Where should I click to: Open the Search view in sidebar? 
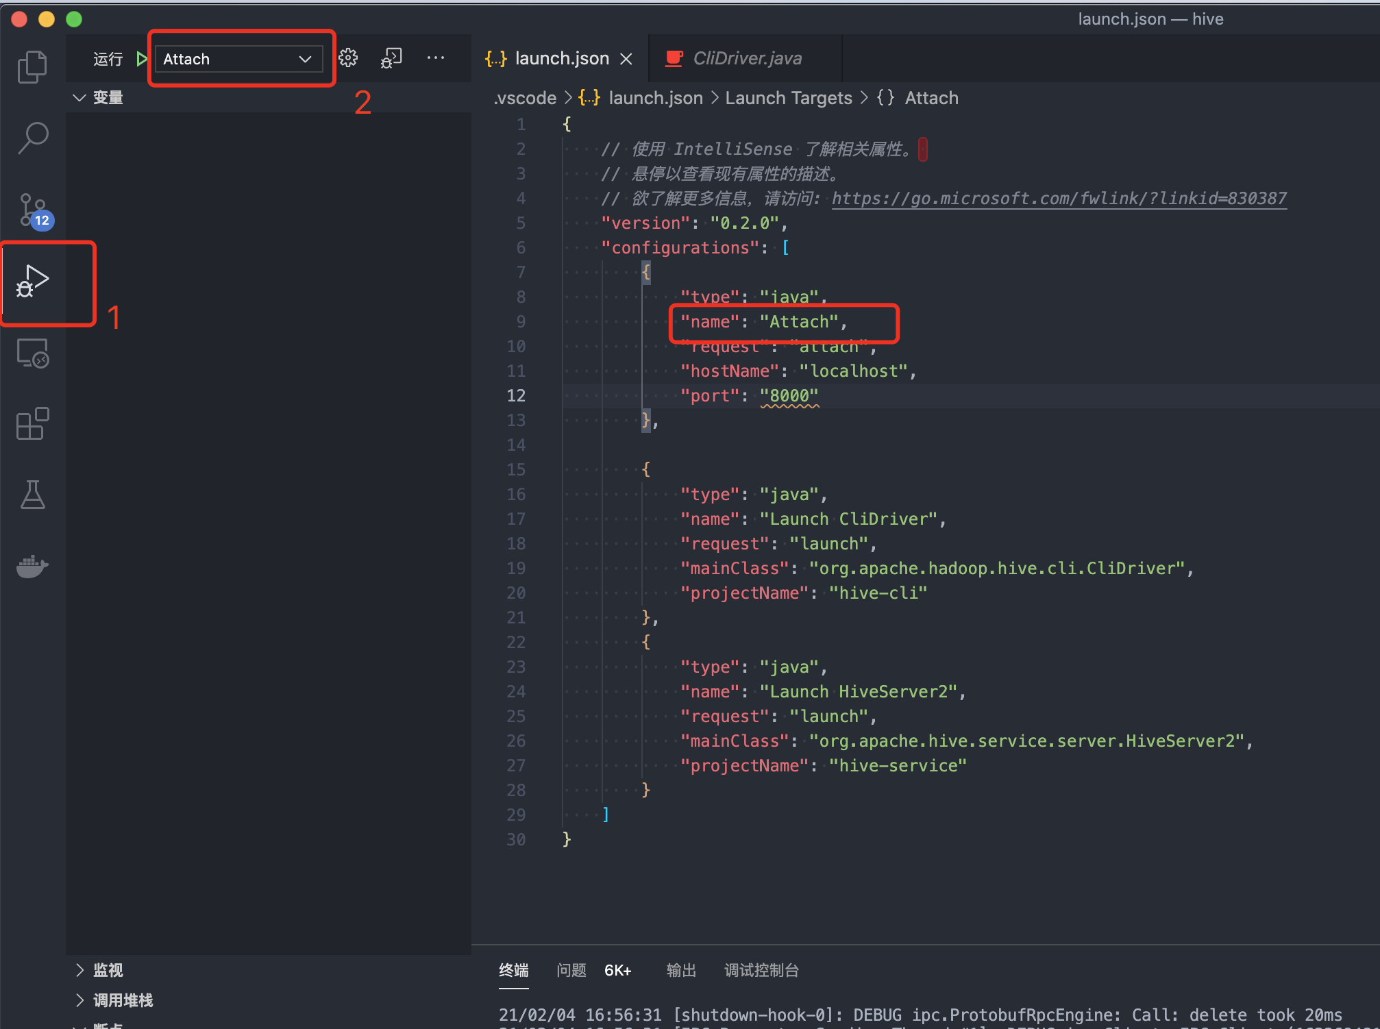[32, 138]
